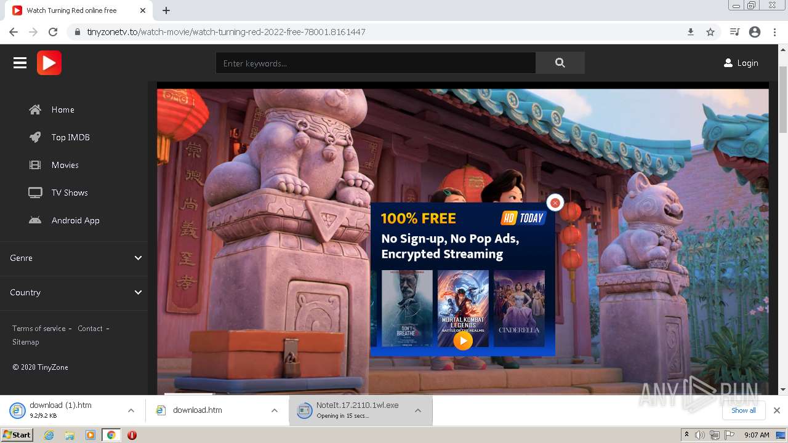This screenshot has height=443, width=788.
Task: Go forward in browser
Action: pyautogui.click(x=33, y=32)
